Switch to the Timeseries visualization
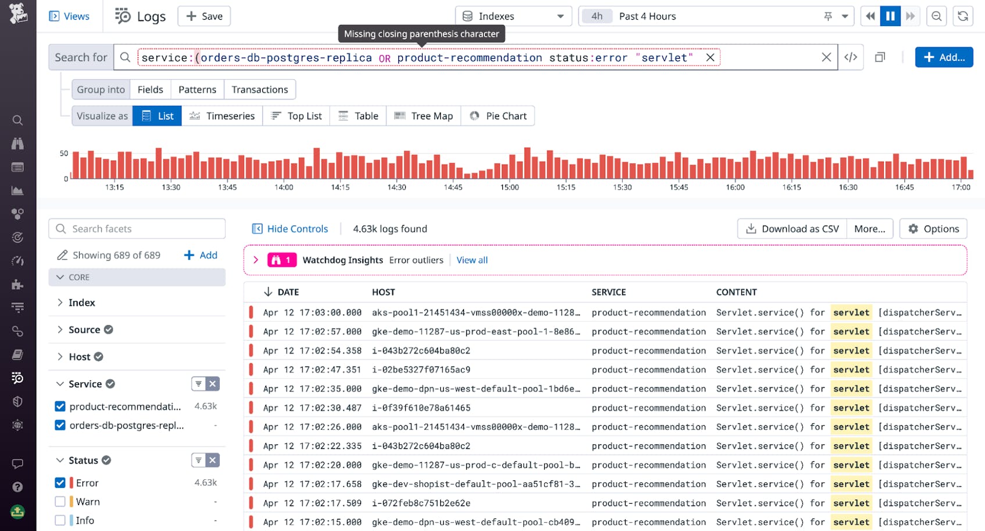Screen dimensions: 985x531 click(223, 115)
